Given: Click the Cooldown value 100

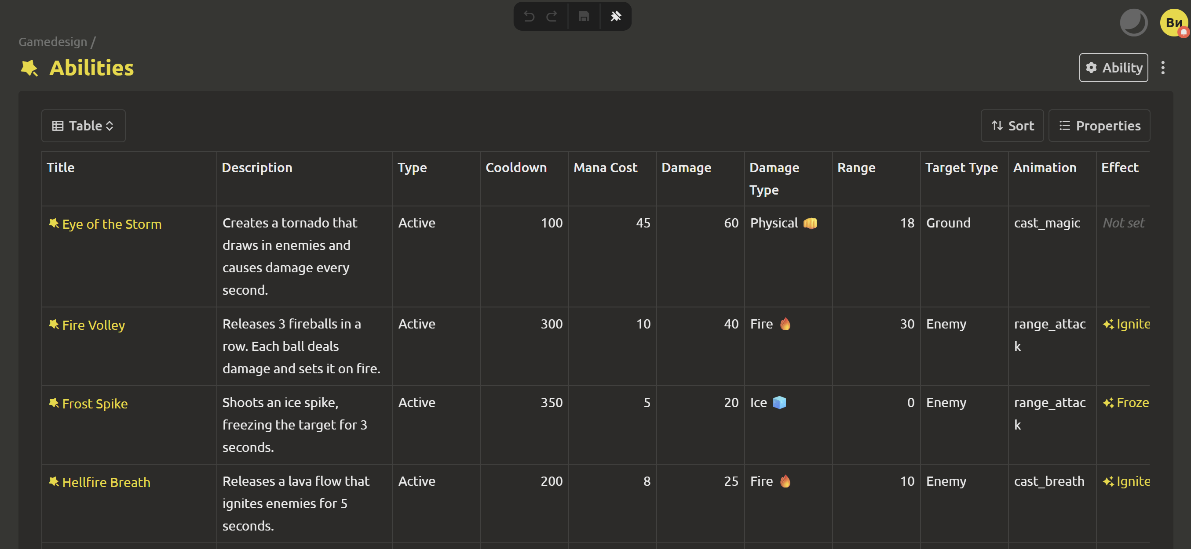Looking at the screenshot, I should point(552,223).
